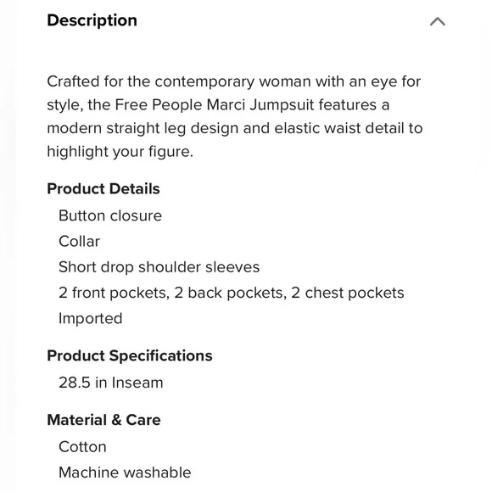Image resolution: width=492 pixels, height=492 pixels.
Task: Select the Material & Care heading
Action: pos(103,420)
